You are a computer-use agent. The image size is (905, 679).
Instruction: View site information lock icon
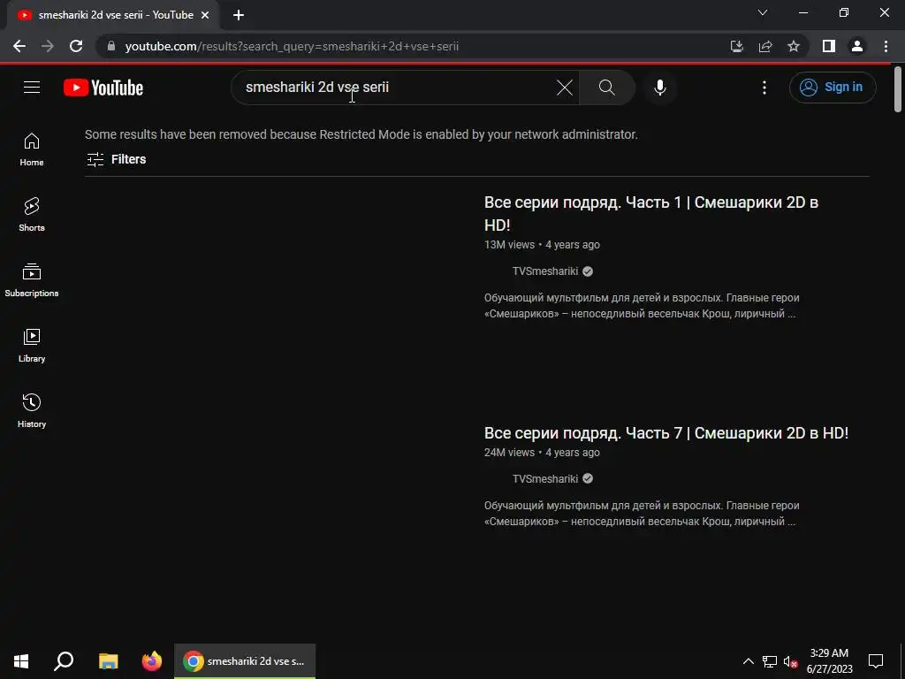pos(111,46)
